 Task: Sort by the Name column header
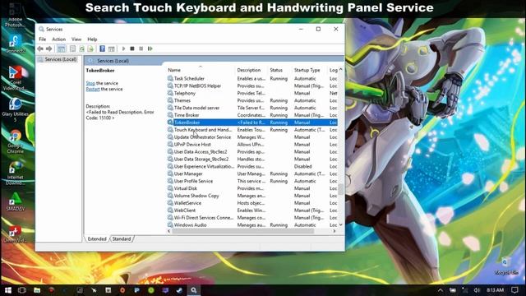[x=201, y=70]
